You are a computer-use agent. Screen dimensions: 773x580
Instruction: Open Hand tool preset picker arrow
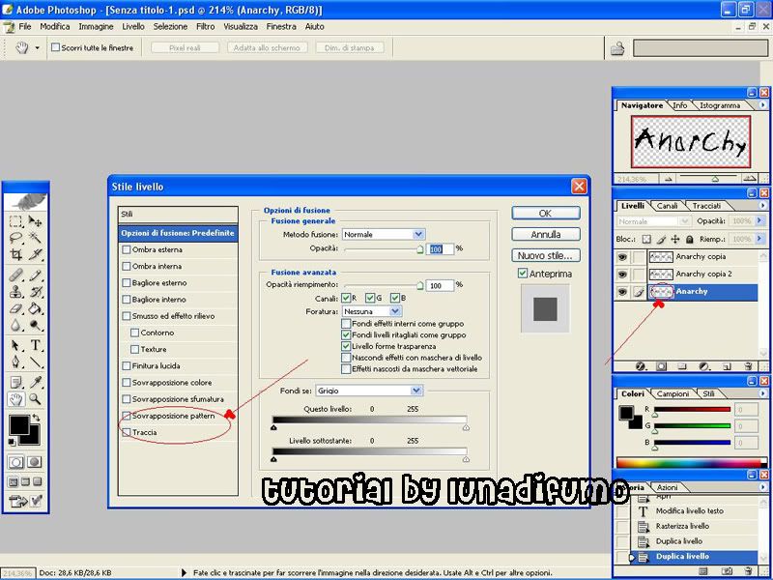click(37, 47)
